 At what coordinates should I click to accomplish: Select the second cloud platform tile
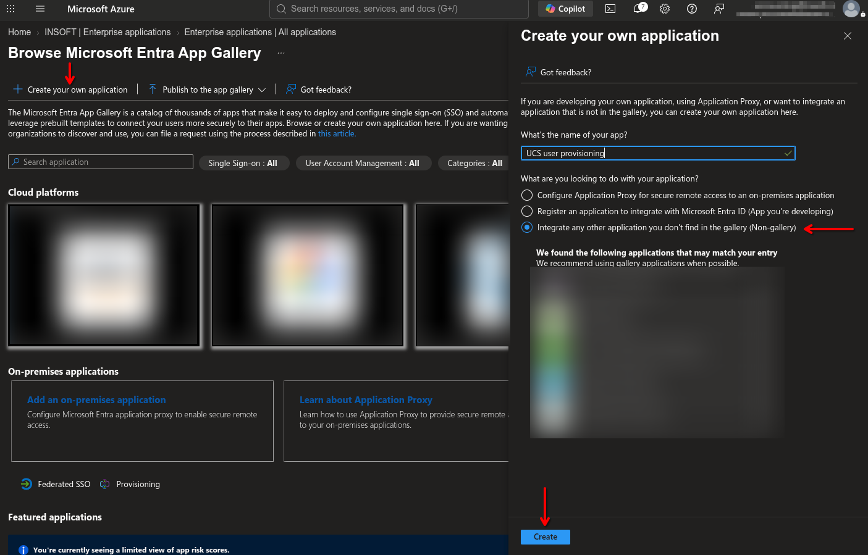click(308, 275)
